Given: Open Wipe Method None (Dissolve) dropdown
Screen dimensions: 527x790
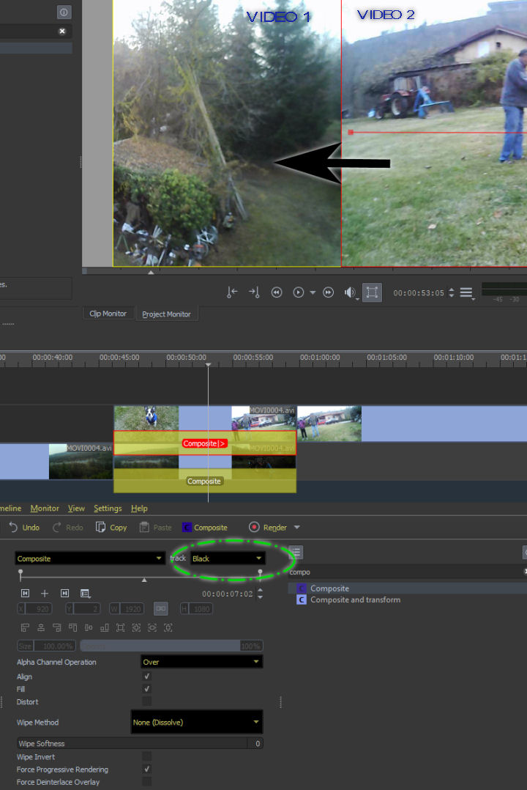Looking at the screenshot, I should point(197,722).
